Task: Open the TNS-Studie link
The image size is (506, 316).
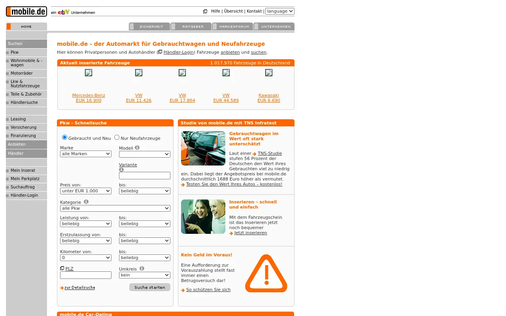Action: (270, 154)
